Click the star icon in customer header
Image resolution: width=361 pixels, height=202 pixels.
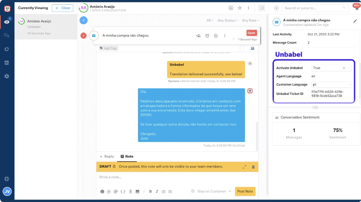pos(240,8)
